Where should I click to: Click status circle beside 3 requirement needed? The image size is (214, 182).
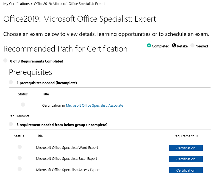tap(11, 124)
